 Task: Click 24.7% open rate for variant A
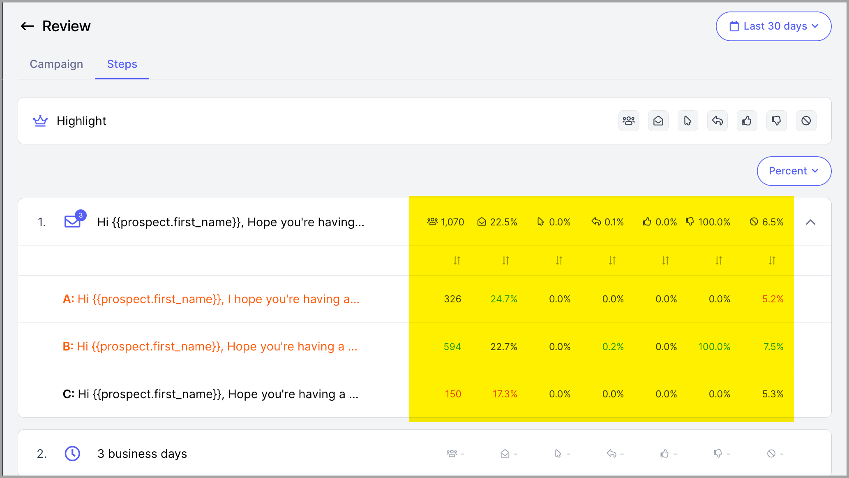coord(504,299)
